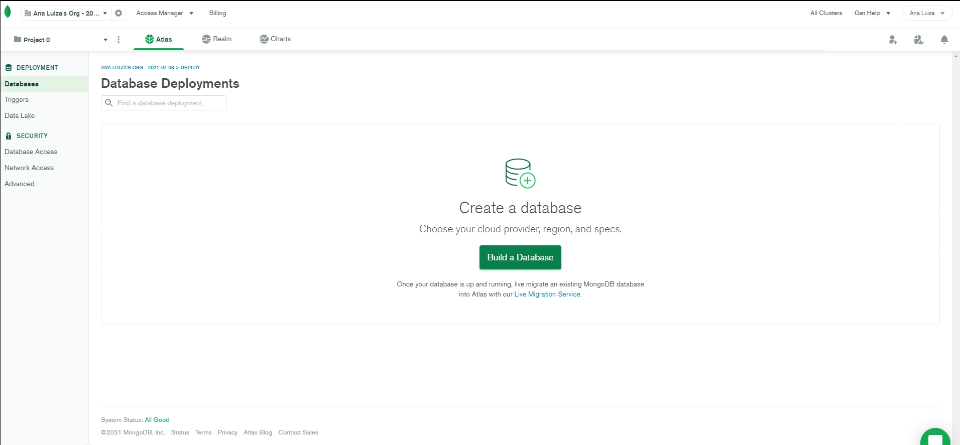Click the Build a Database button
Screen dimensions: 960x445
(x=520, y=257)
